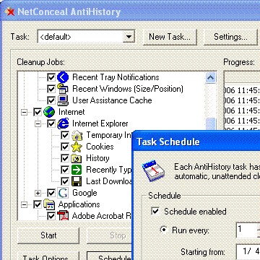Uncheck Recent Tray Notifications checkbox
The height and width of the screenshot is (260, 260).
(51, 77)
